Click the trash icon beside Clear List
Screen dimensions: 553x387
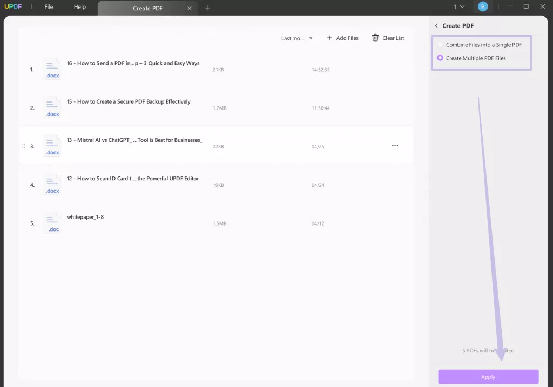[x=375, y=38]
